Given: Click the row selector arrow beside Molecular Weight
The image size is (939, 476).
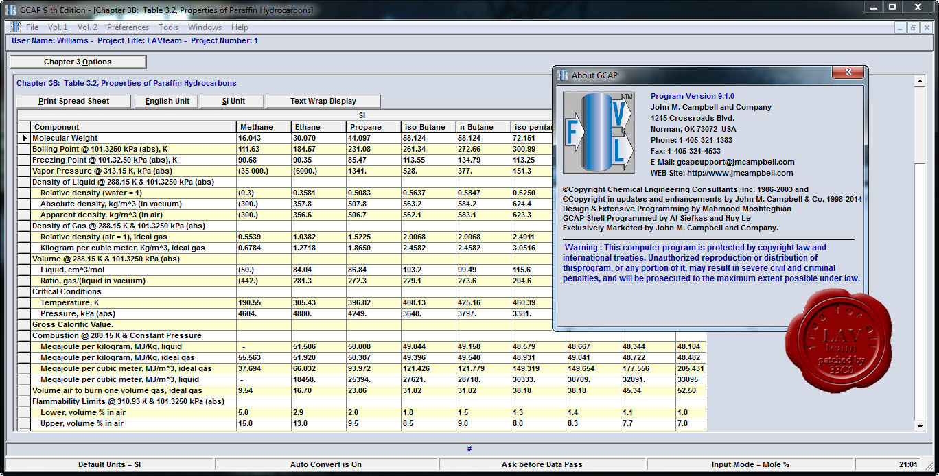Looking at the screenshot, I should (24, 138).
